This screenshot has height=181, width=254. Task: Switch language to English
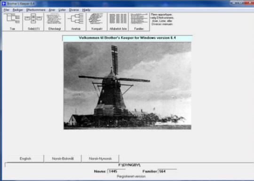25,158
